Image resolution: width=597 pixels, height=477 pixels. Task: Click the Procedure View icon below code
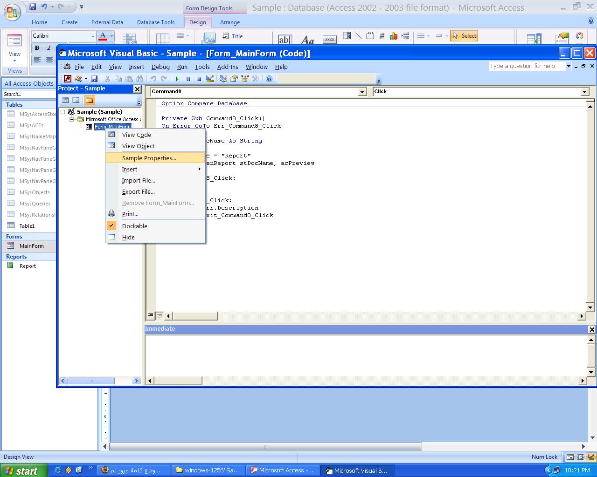click(x=151, y=315)
